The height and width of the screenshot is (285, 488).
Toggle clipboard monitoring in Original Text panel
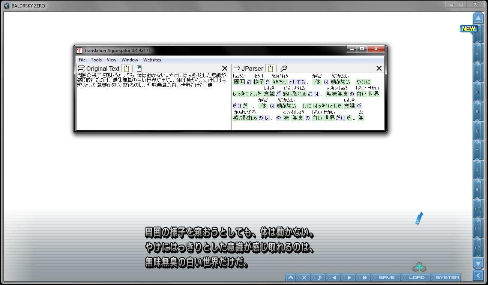coord(126,69)
